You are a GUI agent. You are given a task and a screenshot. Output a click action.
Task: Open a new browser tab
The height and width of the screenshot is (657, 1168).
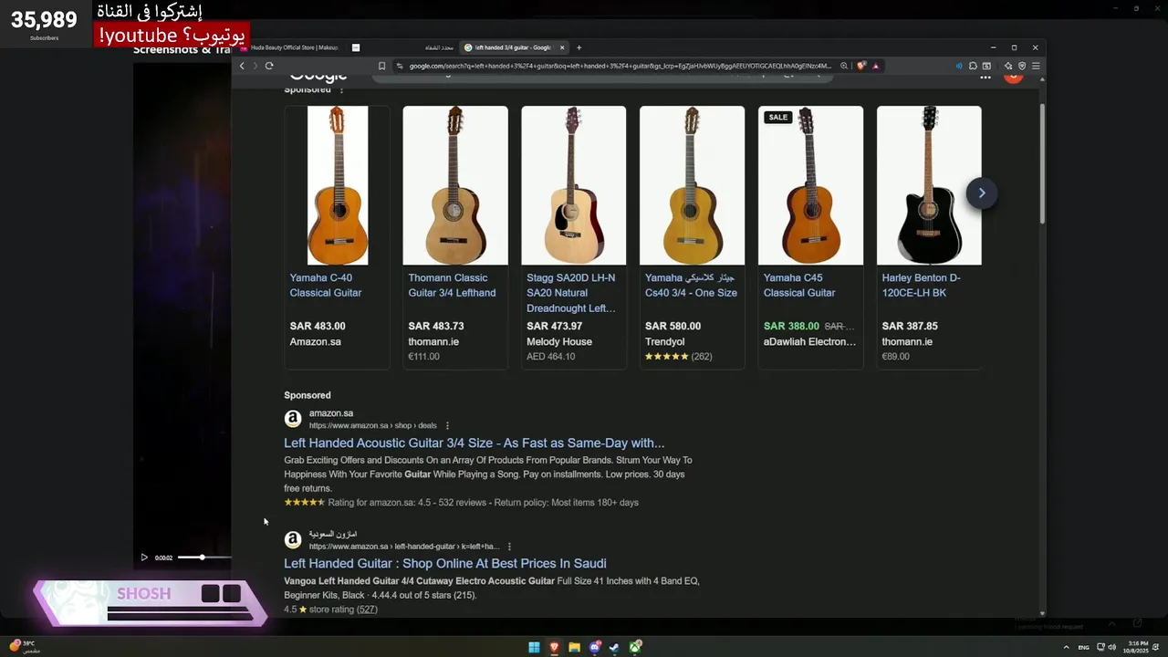click(x=579, y=47)
